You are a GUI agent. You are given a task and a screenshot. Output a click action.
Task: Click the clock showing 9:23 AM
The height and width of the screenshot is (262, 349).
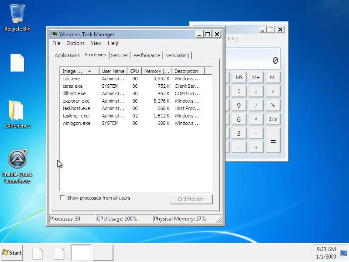pos(326,249)
